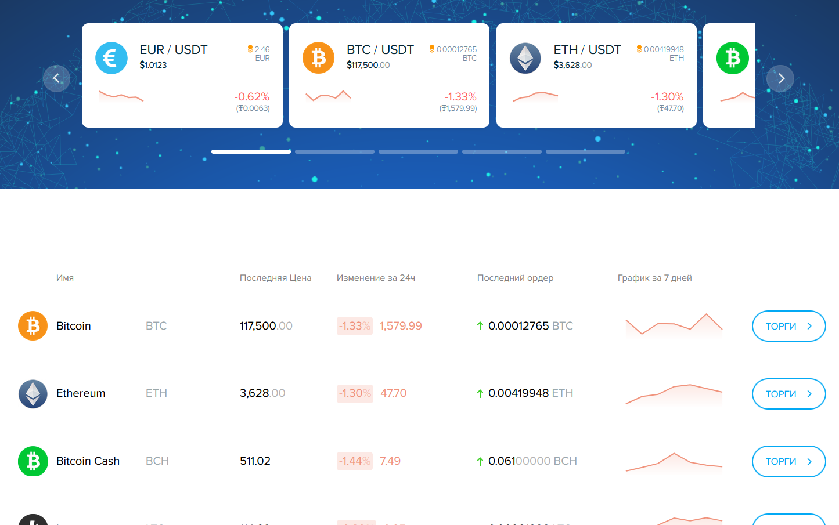This screenshot has height=525, width=839.
Task: Click the Ethereum icon on ETH / USDT card
Action: (525, 58)
